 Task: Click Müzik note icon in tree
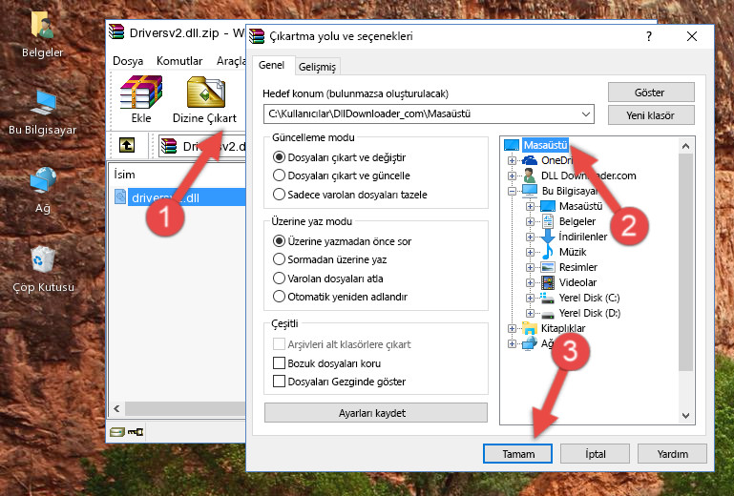tap(548, 252)
